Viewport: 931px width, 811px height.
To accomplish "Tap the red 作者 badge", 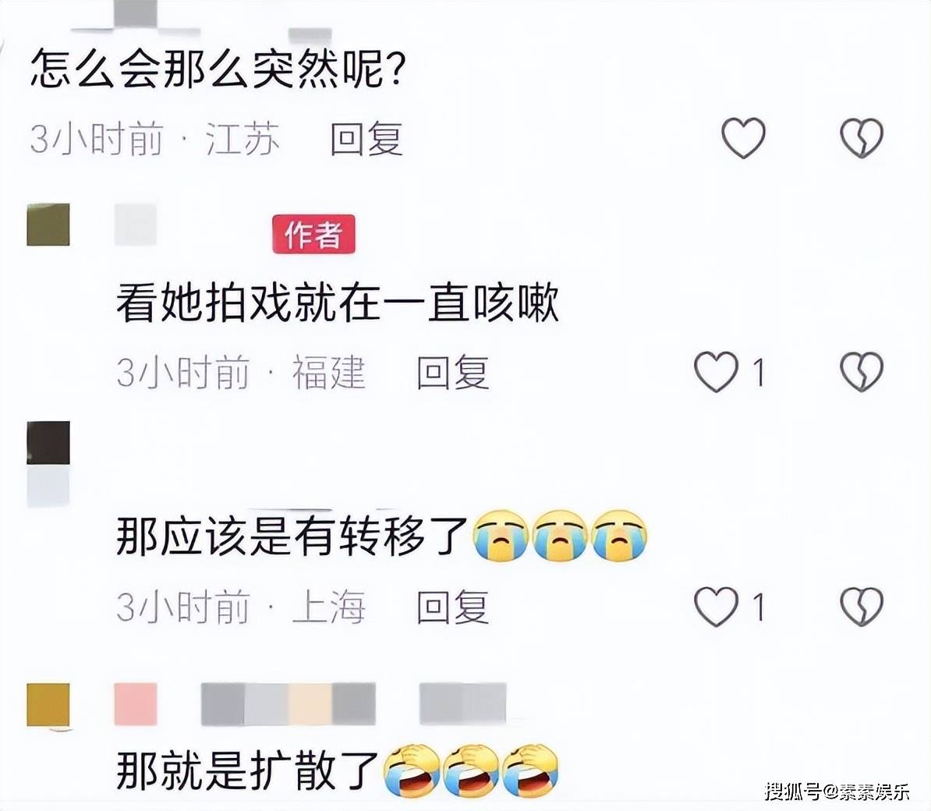I will pyautogui.click(x=313, y=234).
